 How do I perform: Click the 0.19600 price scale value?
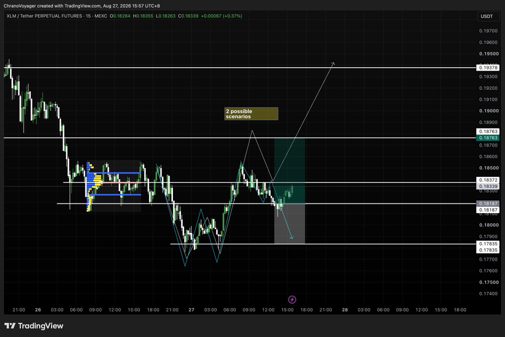click(488, 42)
